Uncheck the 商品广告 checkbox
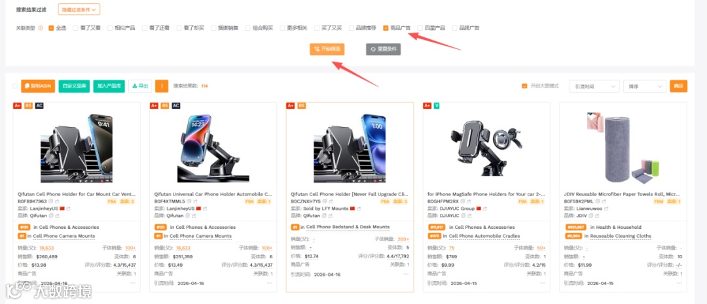Image resolution: width=707 pixels, height=304 pixels. [386, 28]
